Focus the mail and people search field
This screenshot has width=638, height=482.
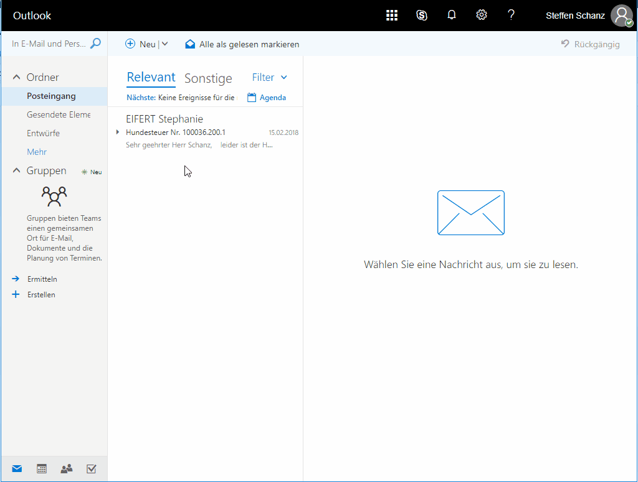[x=49, y=44]
